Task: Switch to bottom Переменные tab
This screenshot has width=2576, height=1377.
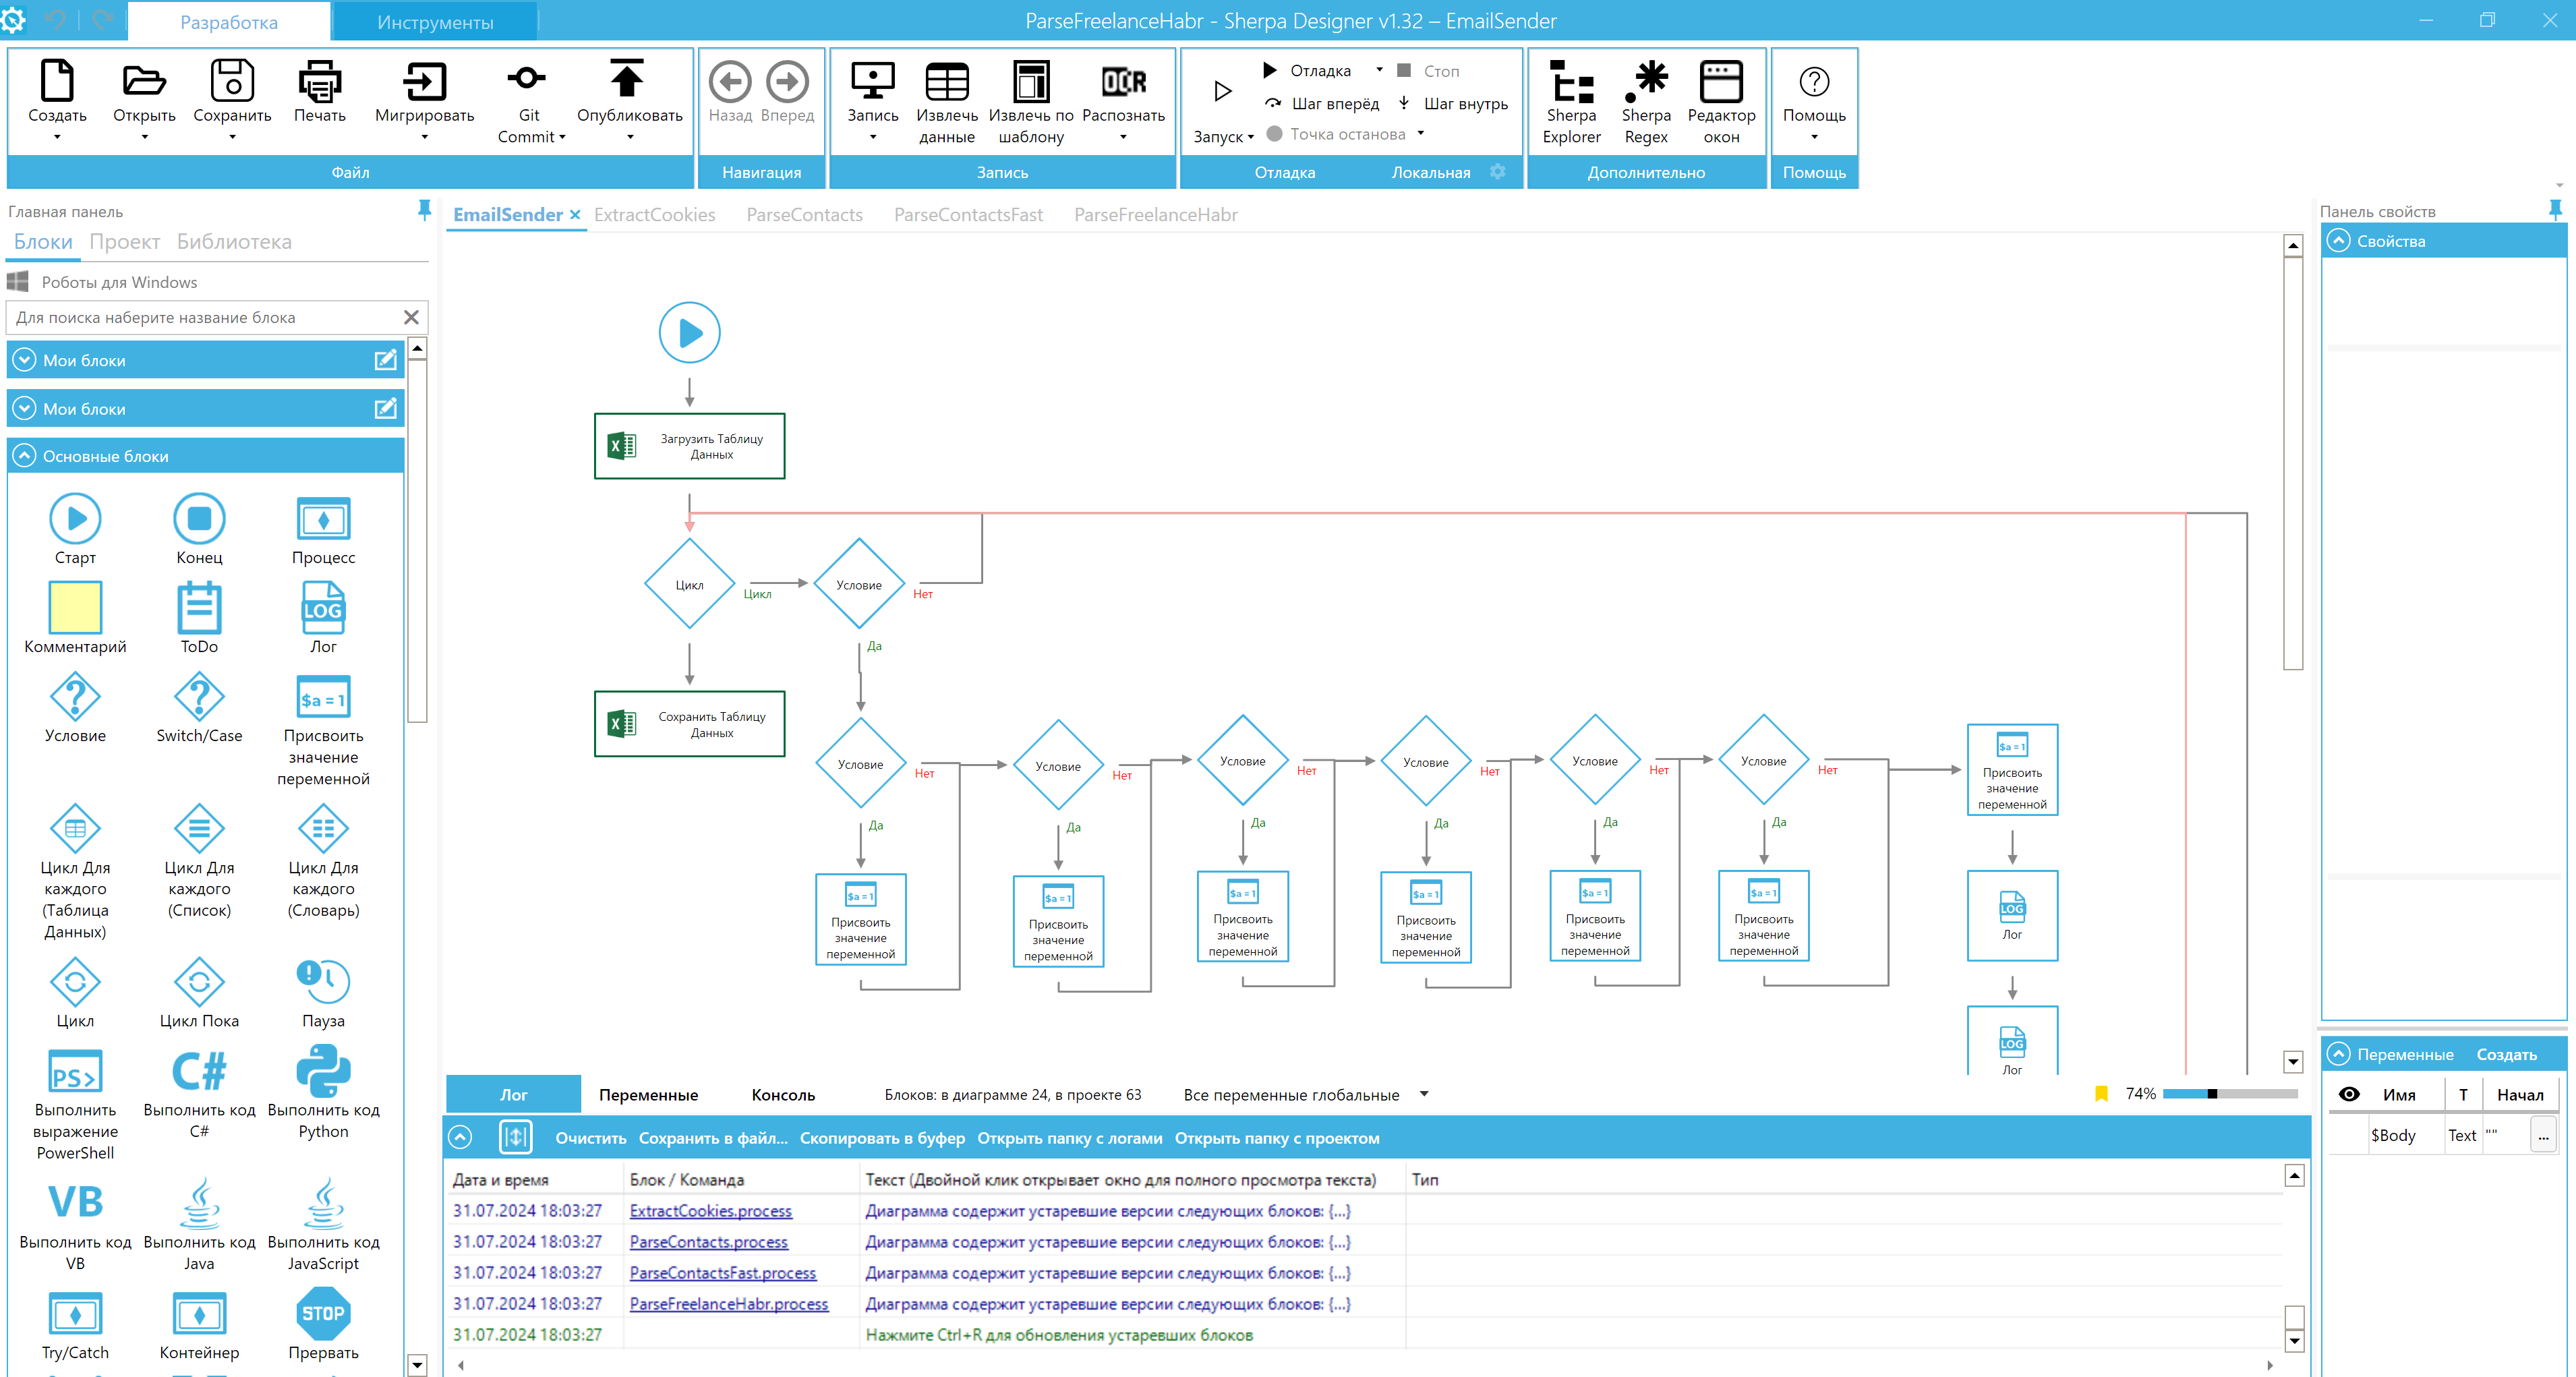Action: coord(648,1095)
